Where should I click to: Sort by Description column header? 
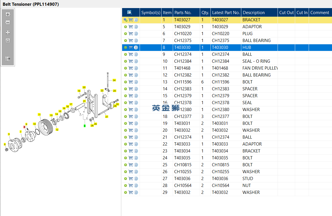259,12
